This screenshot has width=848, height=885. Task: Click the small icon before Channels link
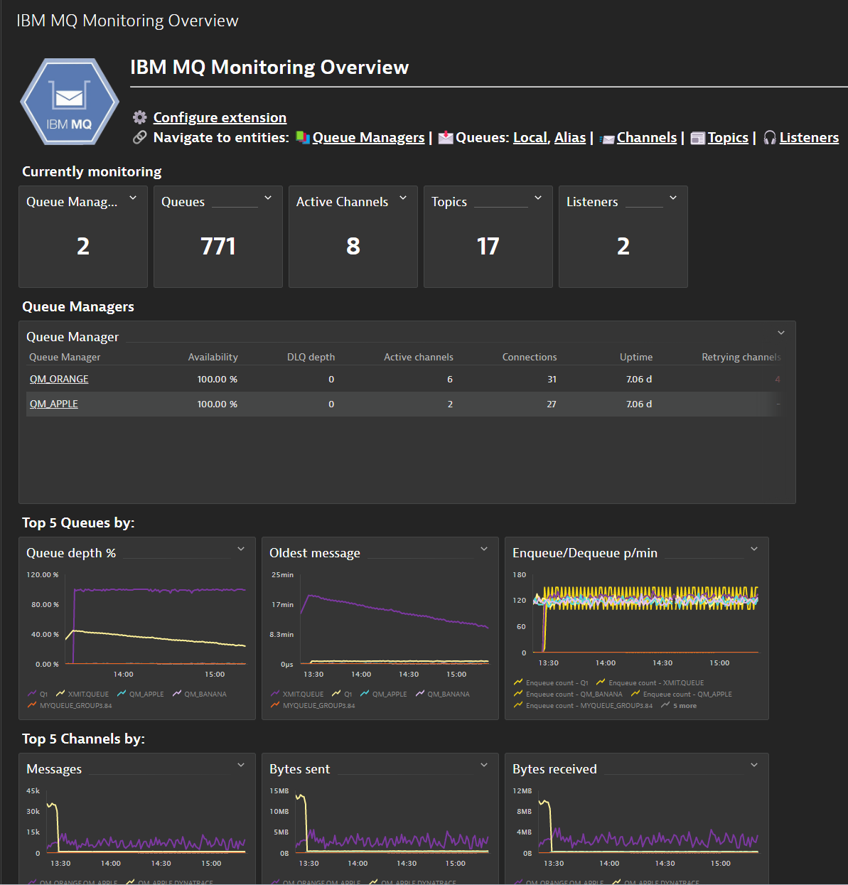click(x=607, y=139)
